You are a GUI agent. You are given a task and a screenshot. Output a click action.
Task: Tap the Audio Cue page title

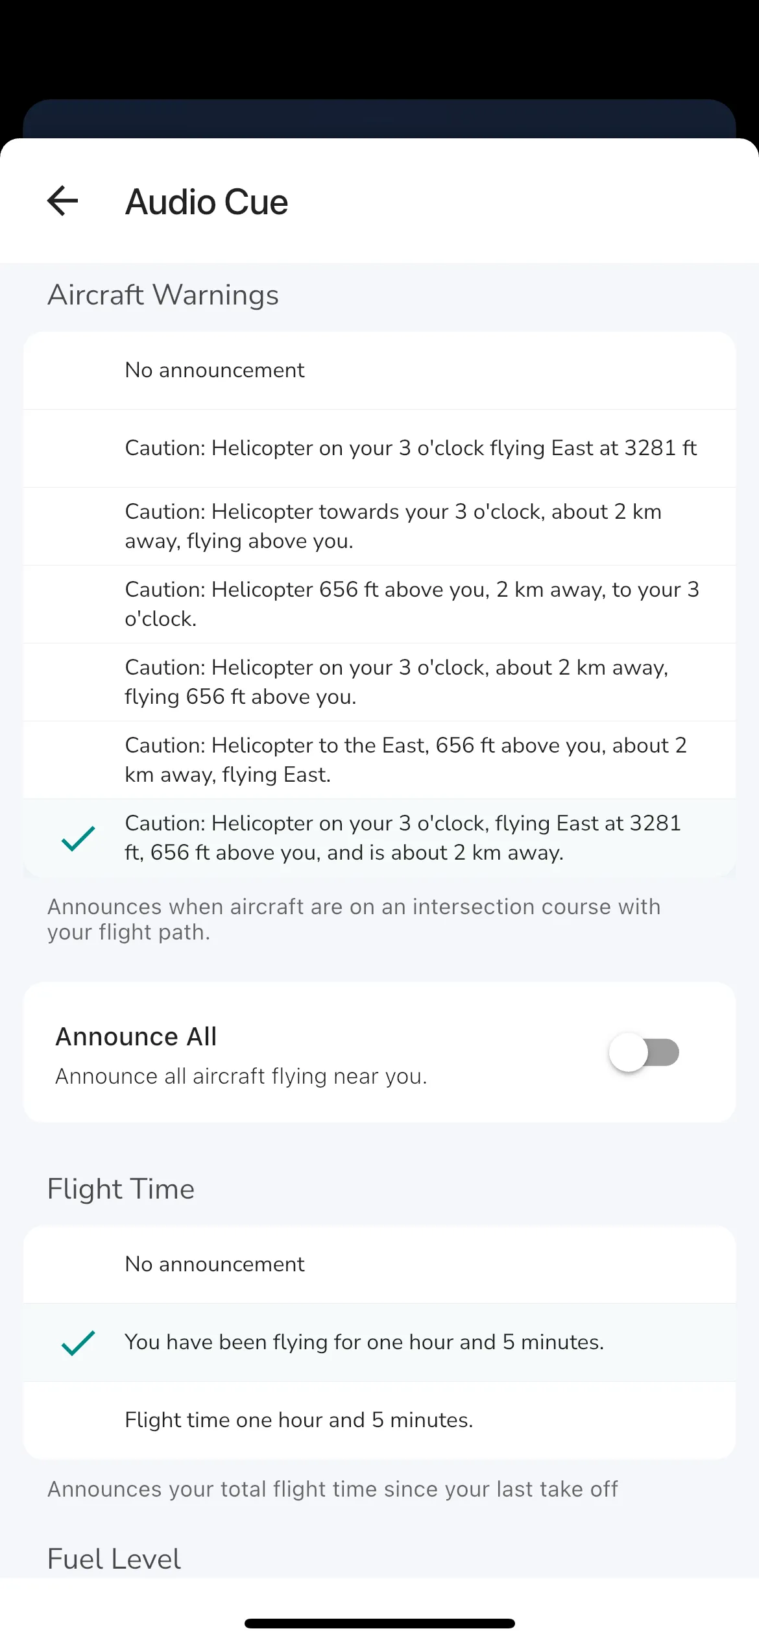(206, 202)
